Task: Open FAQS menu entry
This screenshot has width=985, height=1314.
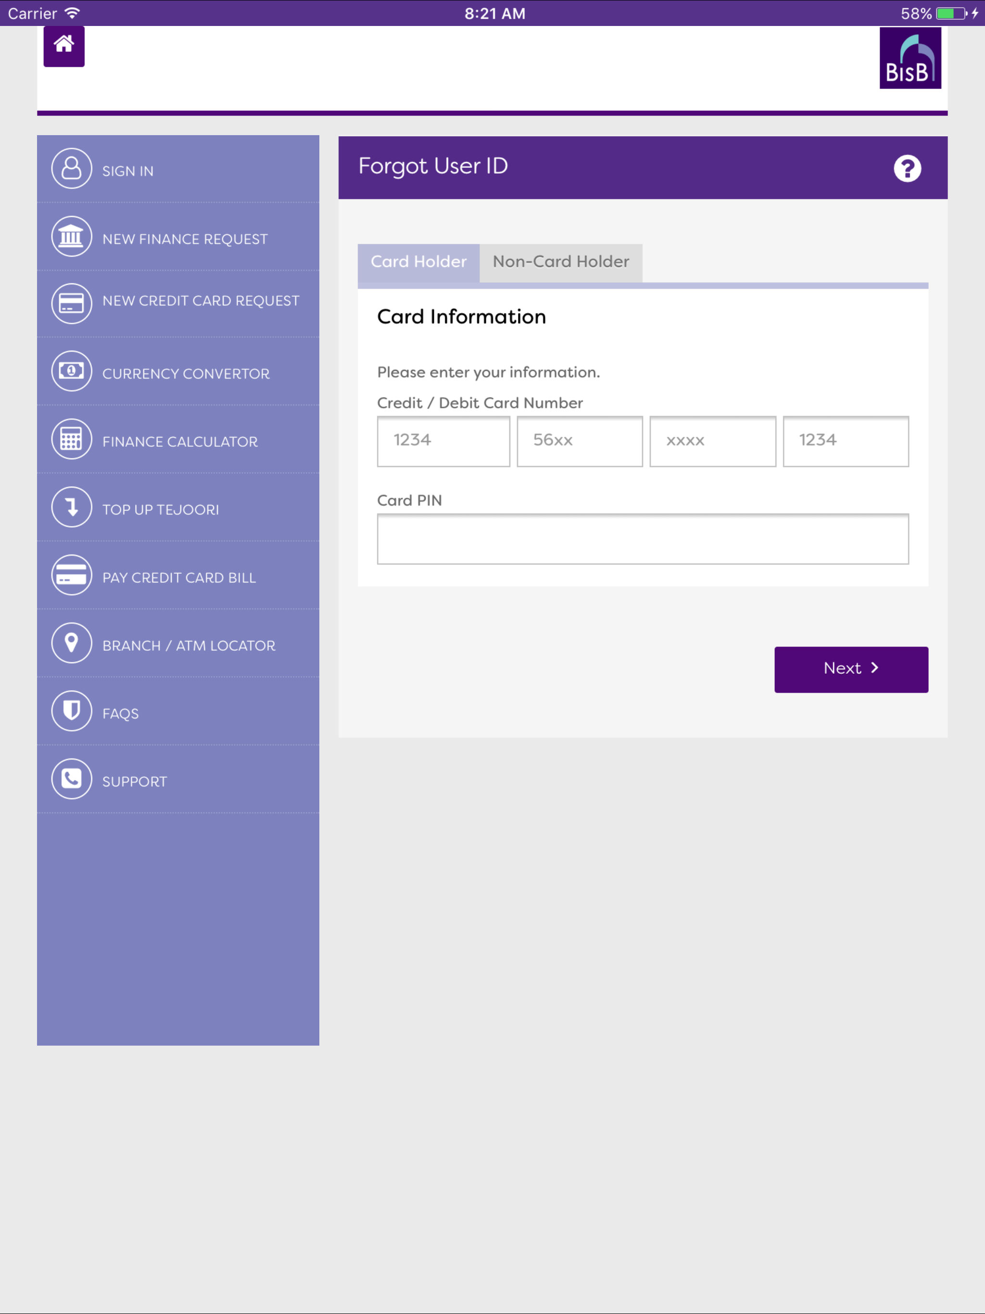Action: 177,712
